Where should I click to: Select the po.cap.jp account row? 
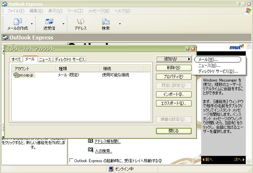click(x=81, y=75)
